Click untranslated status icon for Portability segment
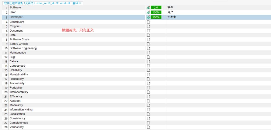 pos(148,88)
